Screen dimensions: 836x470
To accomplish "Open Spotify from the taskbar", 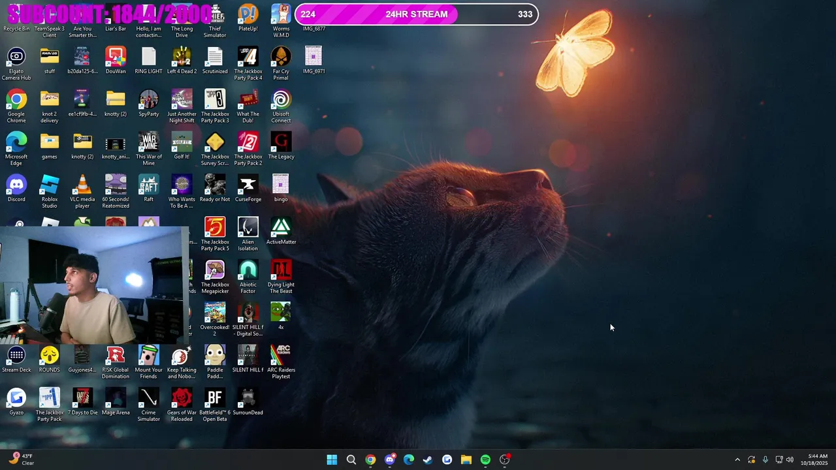I will 485,460.
